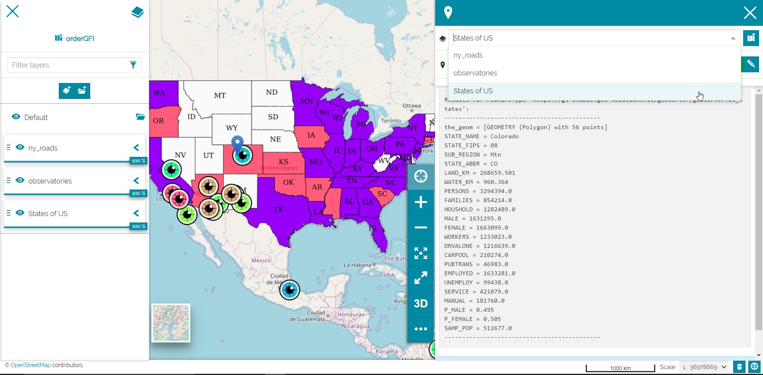
Task: Hide the States of US layer
Action: tap(20, 213)
